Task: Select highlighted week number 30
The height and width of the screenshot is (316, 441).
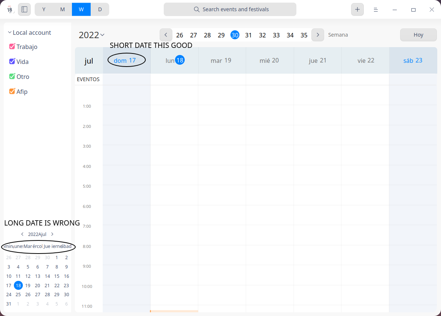Action: point(235,35)
